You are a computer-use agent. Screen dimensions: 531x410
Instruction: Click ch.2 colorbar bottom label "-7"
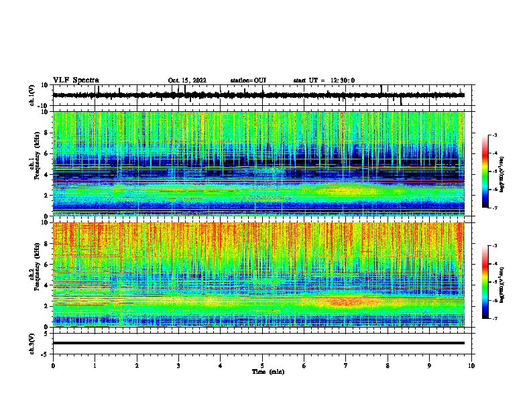pos(495,318)
